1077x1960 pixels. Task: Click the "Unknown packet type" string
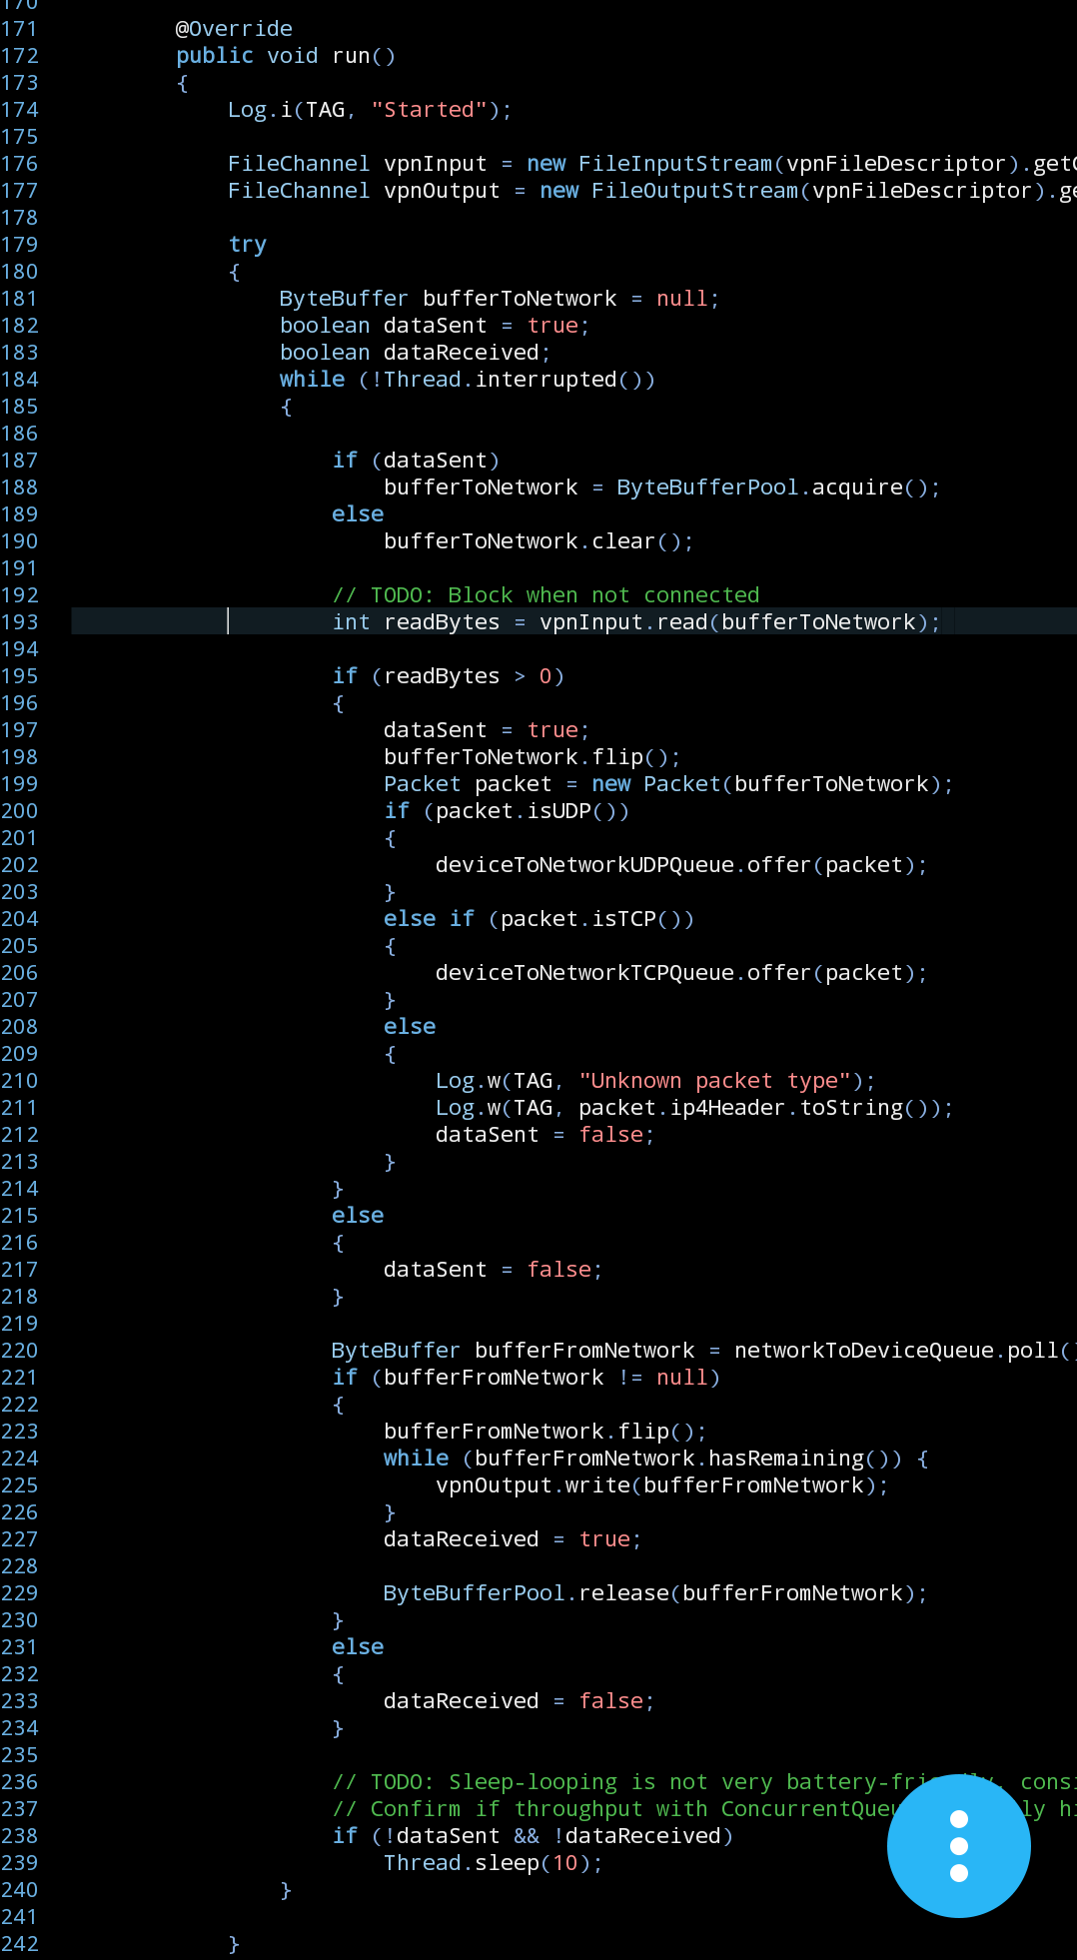(713, 1081)
